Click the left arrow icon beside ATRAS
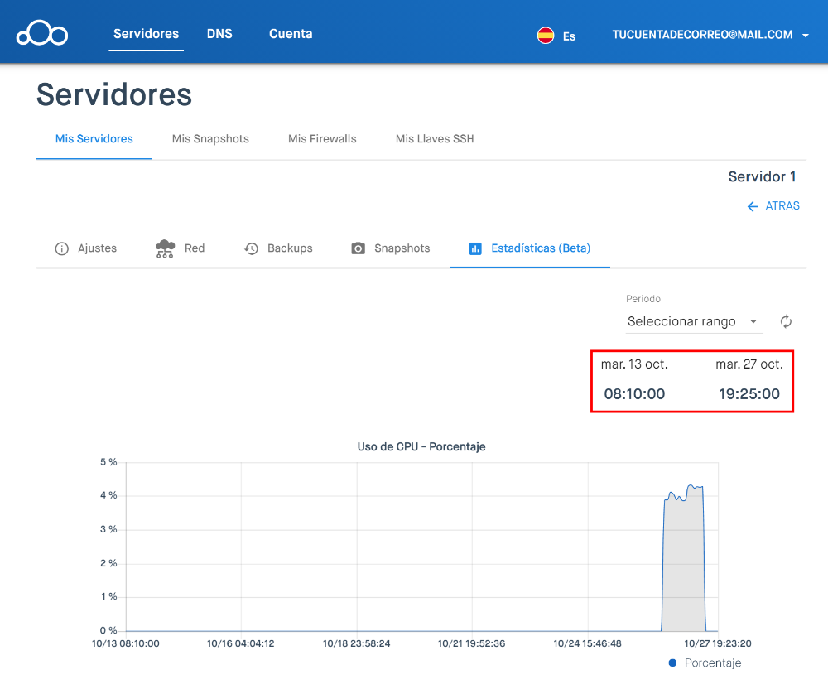 [x=753, y=206]
